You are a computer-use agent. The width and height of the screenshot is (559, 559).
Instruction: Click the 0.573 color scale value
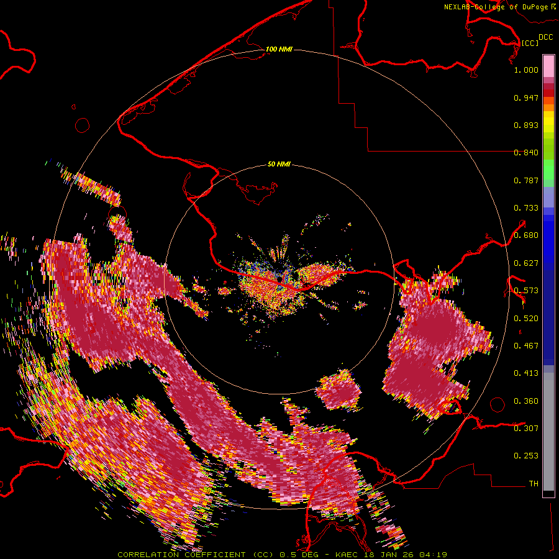[x=526, y=291]
